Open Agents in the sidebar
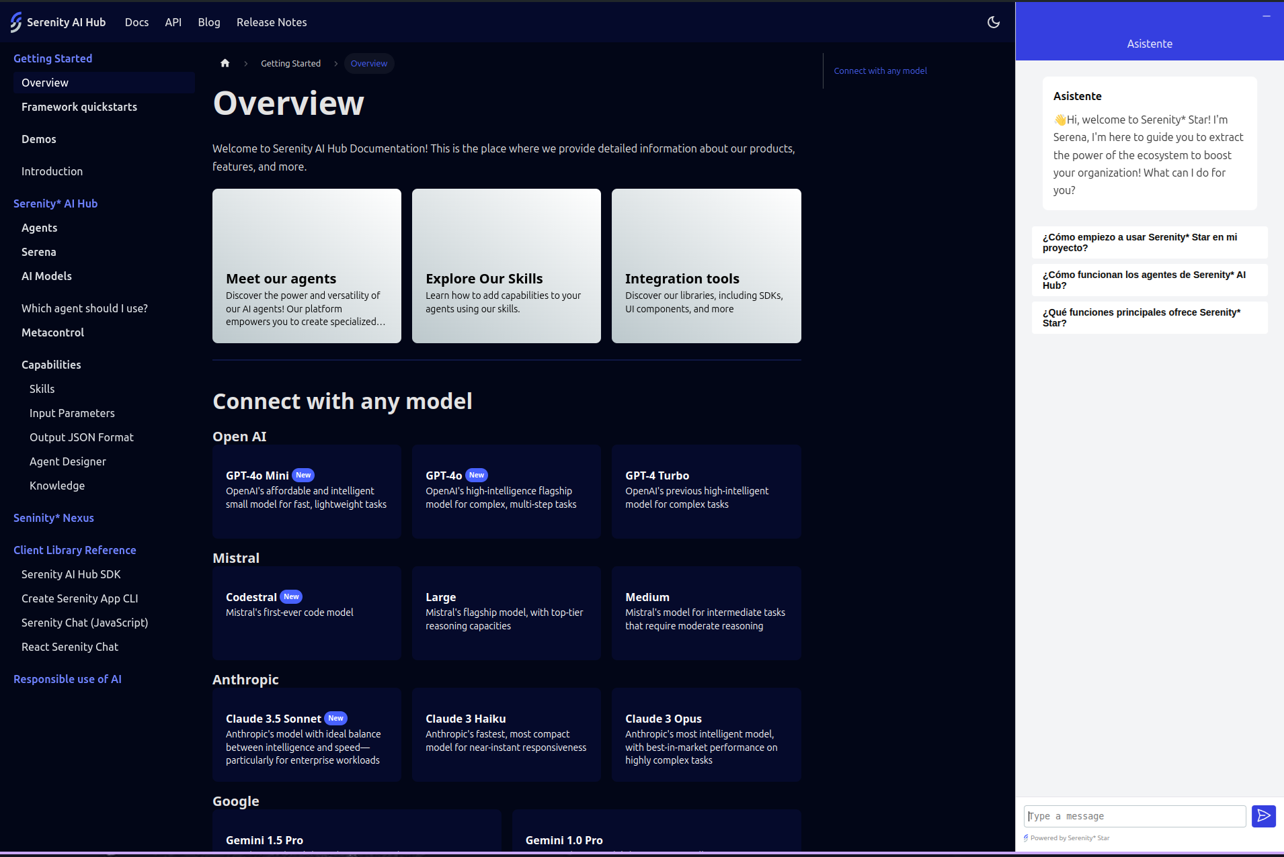 coord(40,228)
